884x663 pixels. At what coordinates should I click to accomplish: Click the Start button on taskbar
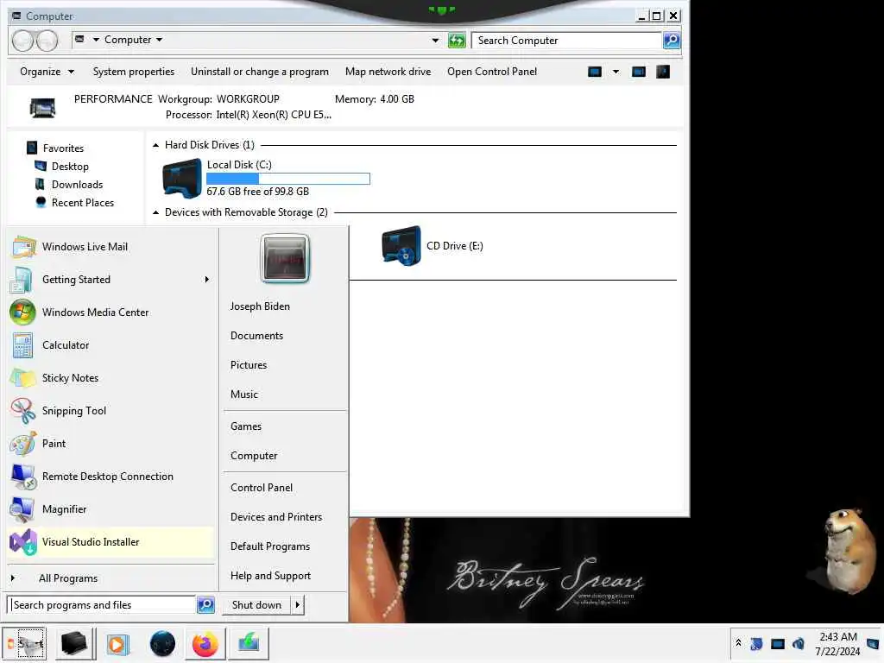click(23, 643)
